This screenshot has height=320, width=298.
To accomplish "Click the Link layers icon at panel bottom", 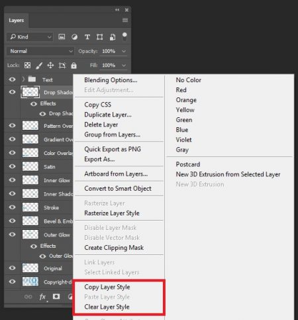I will 28,297.
